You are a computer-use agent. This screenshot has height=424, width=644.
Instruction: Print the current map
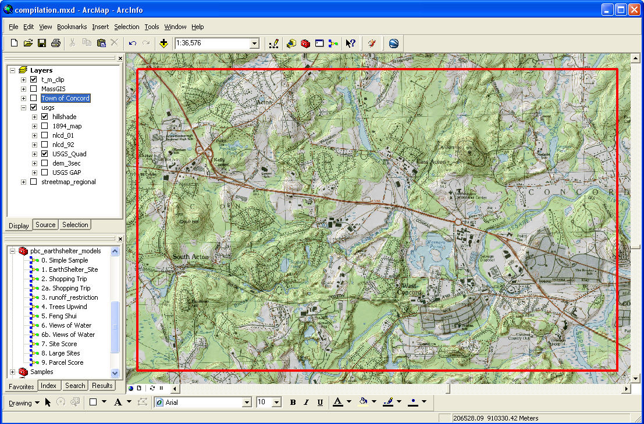click(56, 43)
